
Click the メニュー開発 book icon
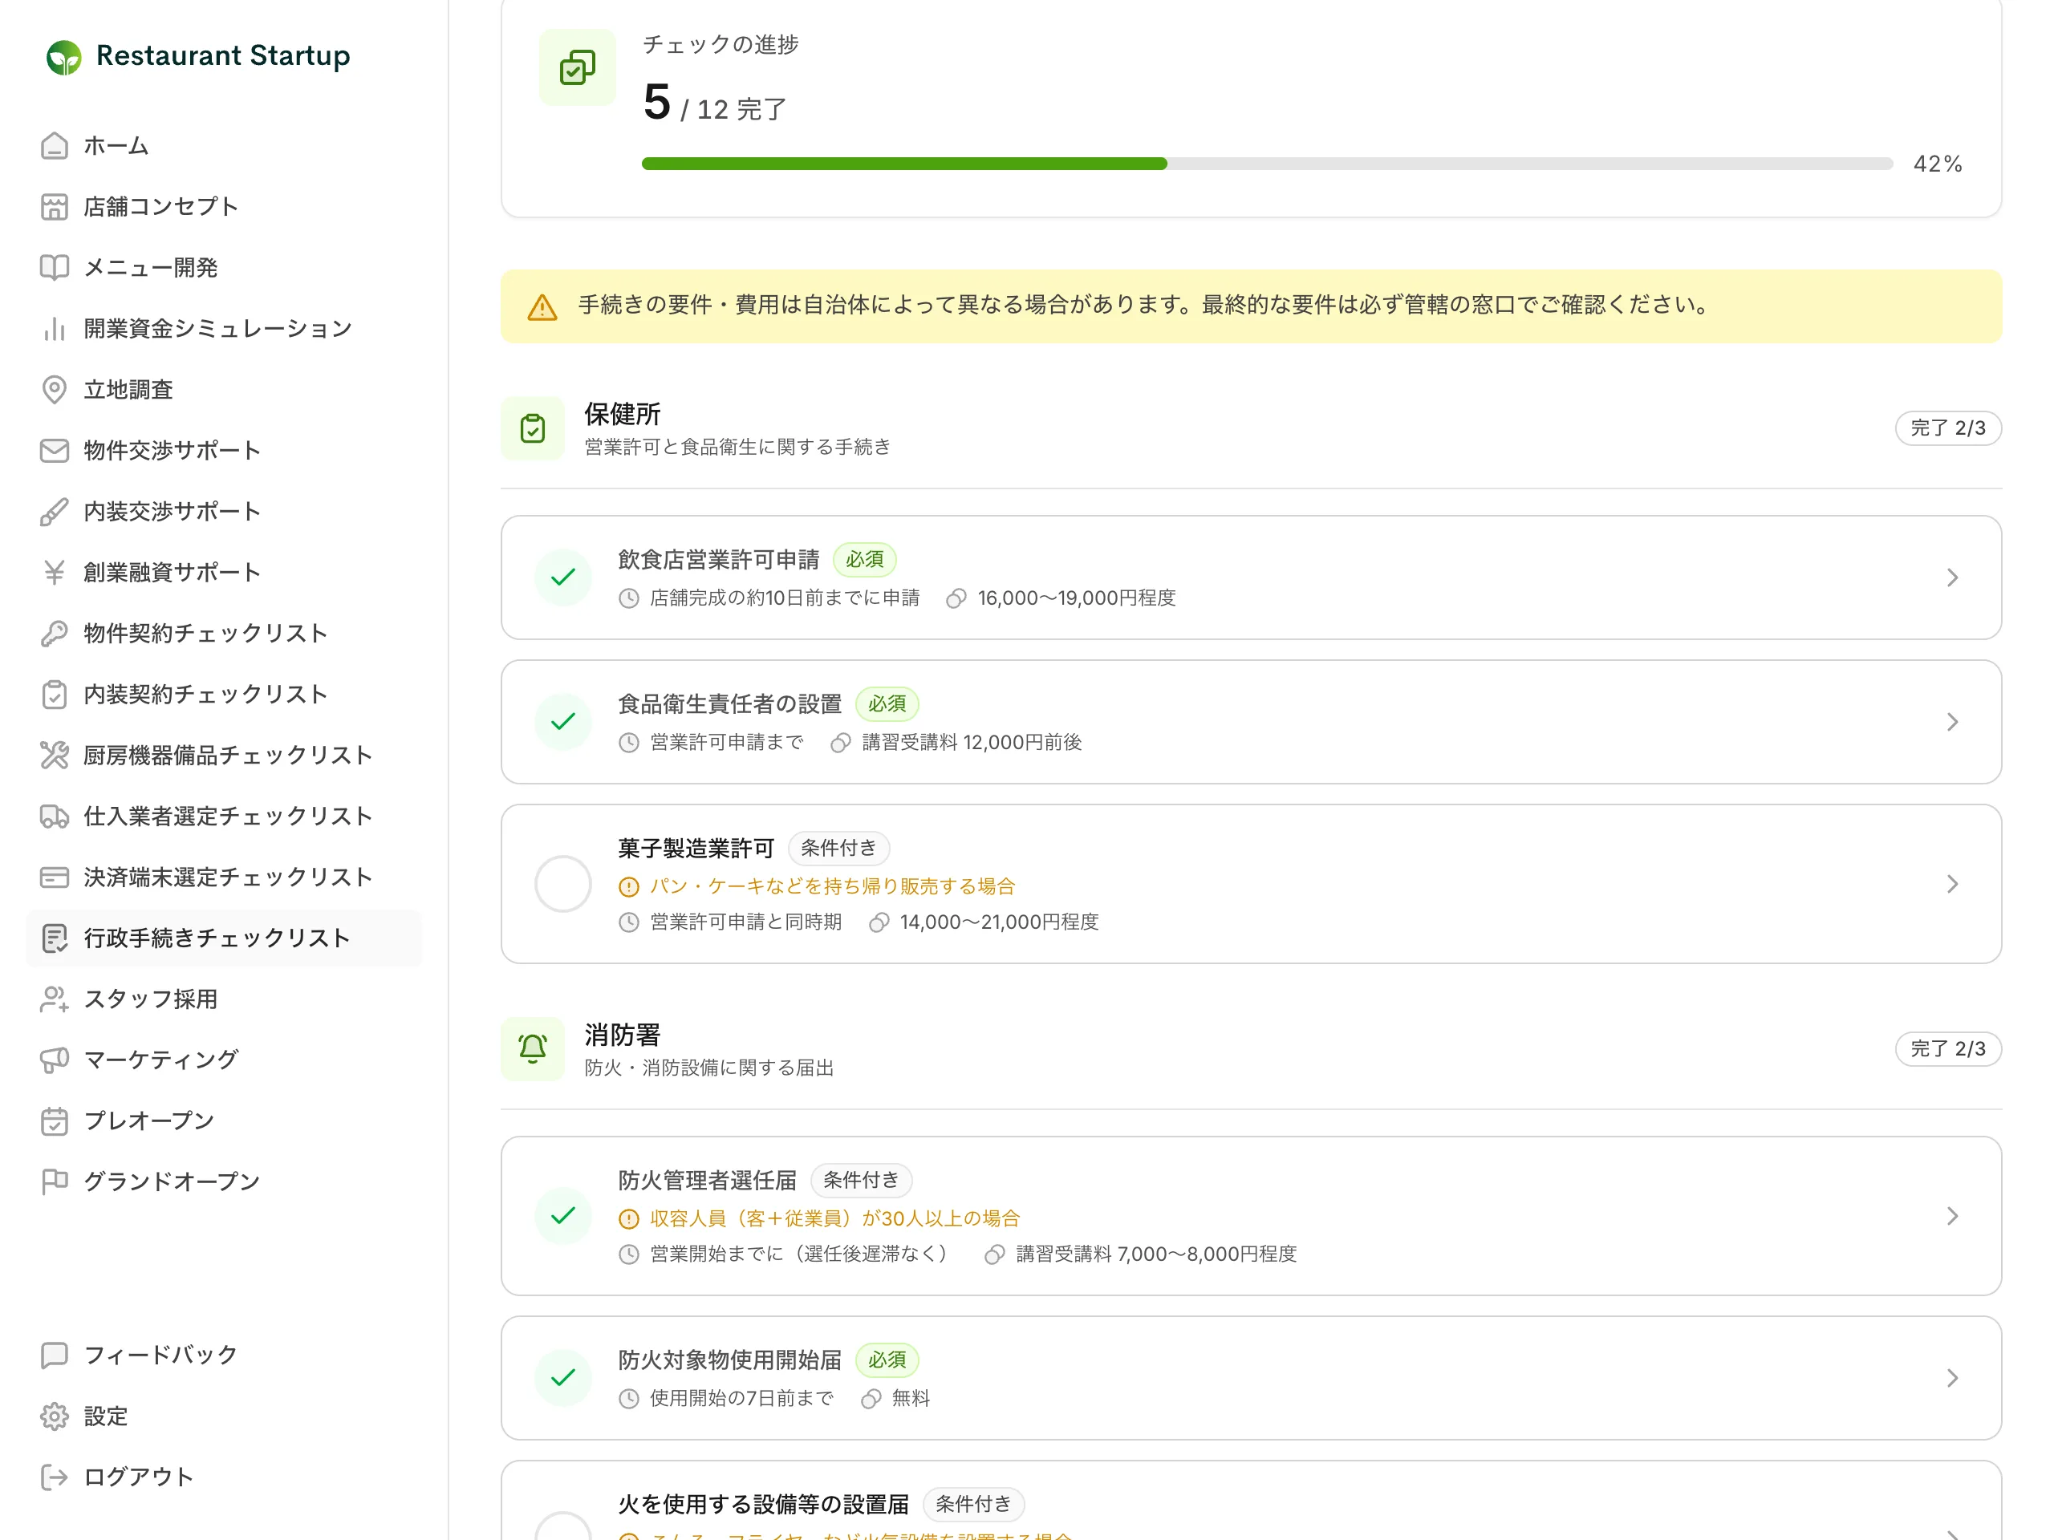pyautogui.click(x=55, y=267)
